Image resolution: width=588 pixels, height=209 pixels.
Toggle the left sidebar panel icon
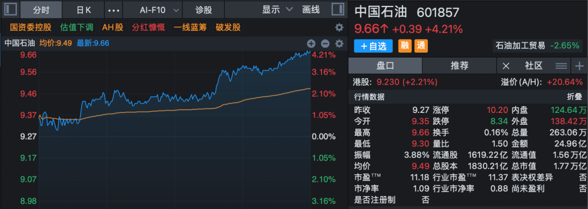coord(10,9)
